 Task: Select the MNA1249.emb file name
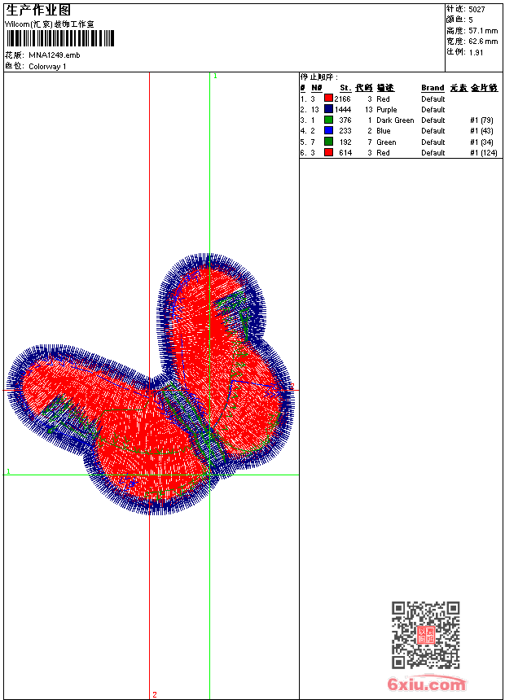coord(55,55)
